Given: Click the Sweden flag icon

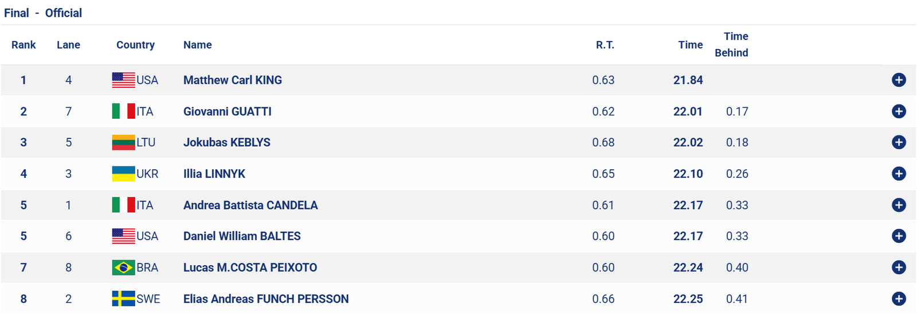Looking at the screenshot, I should pyautogui.click(x=123, y=299).
